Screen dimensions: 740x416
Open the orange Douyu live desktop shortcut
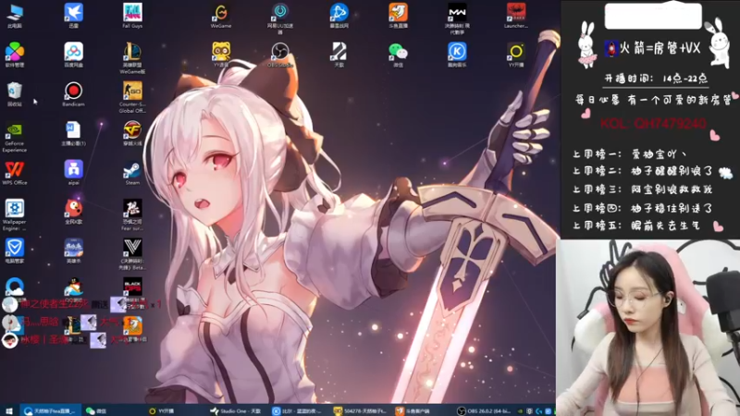[x=398, y=16]
